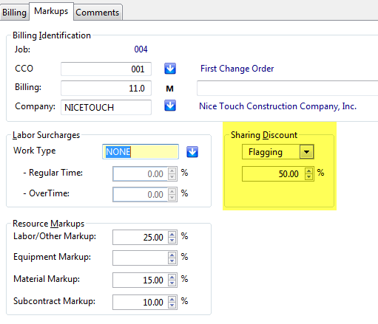Click the empty Equipment Markup field

141,258
